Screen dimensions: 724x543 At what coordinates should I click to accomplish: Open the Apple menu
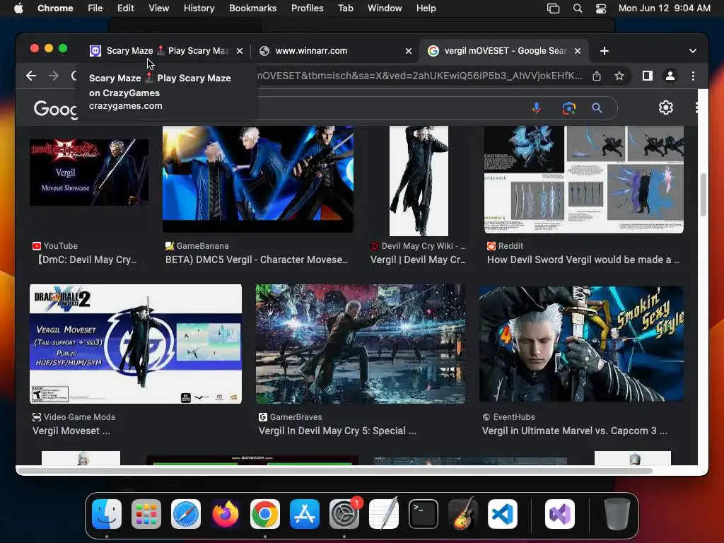coord(18,8)
